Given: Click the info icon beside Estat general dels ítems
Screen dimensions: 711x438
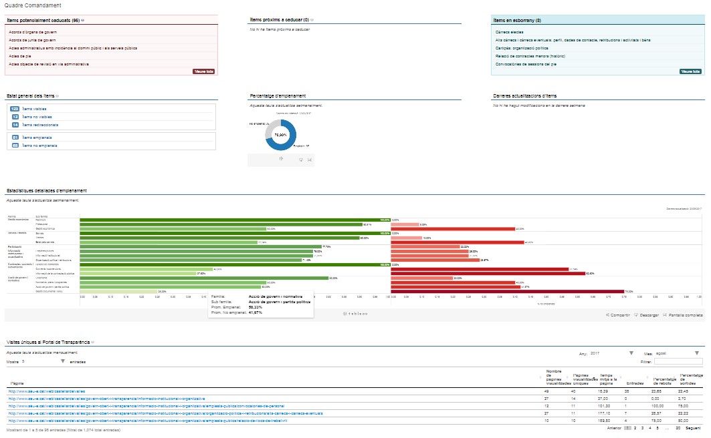Looking at the screenshot, I should pos(58,96).
